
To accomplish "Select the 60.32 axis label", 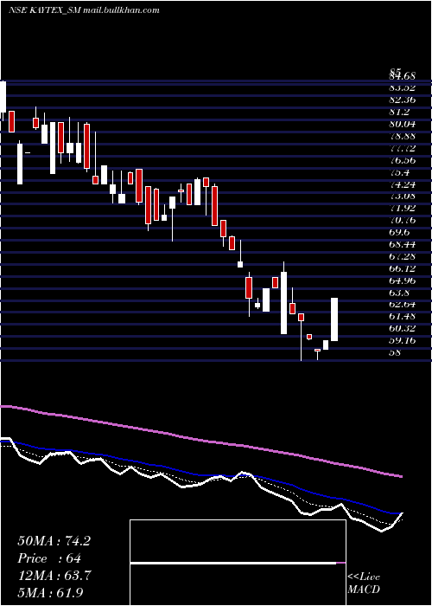I will coord(403,328).
